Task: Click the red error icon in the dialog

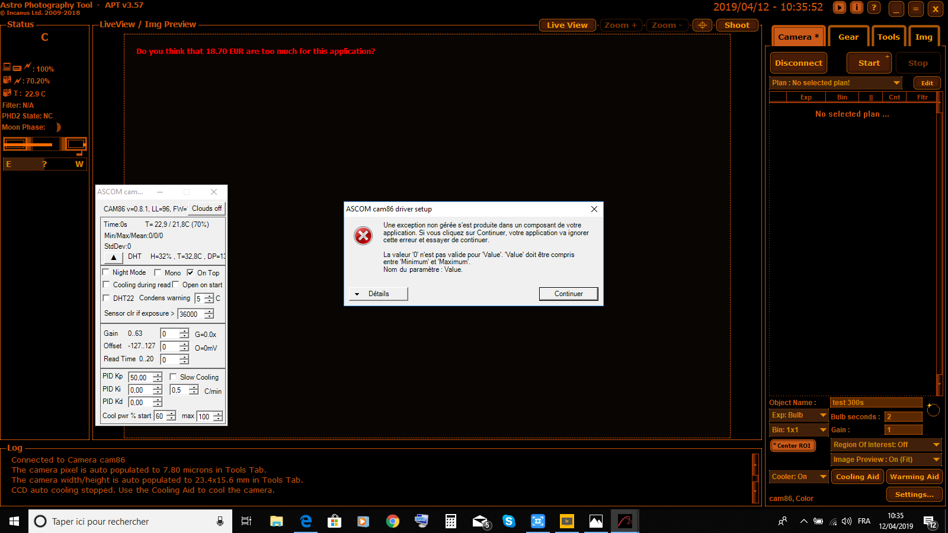Action: 363,236
